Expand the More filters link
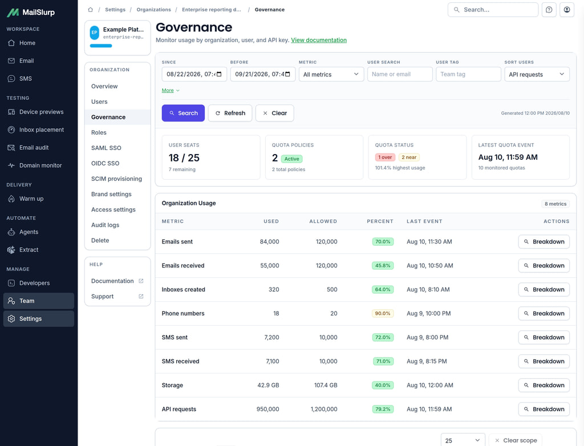Screen dimensions: 584x446 (171, 91)
